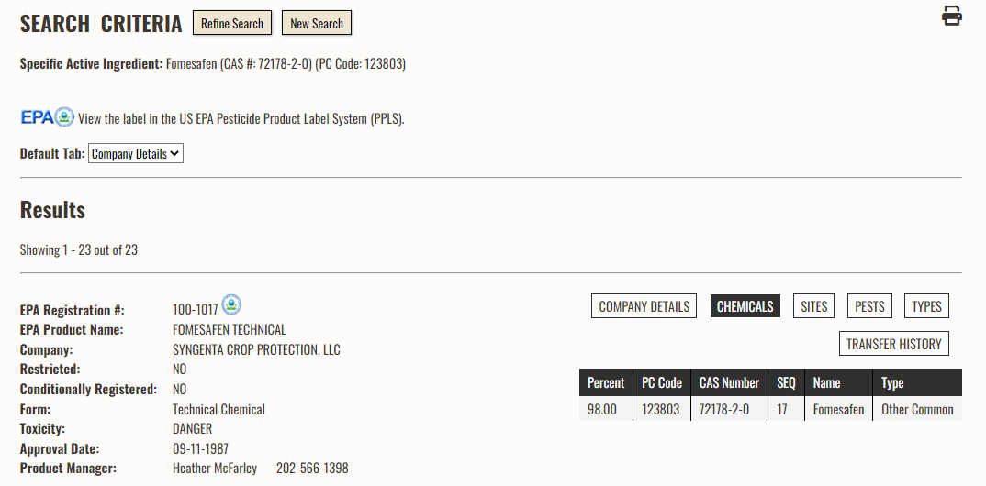The height and width of the screenshot is (486, 986).
Task: Show the Pests tab
Action: [x=869, y=306]
